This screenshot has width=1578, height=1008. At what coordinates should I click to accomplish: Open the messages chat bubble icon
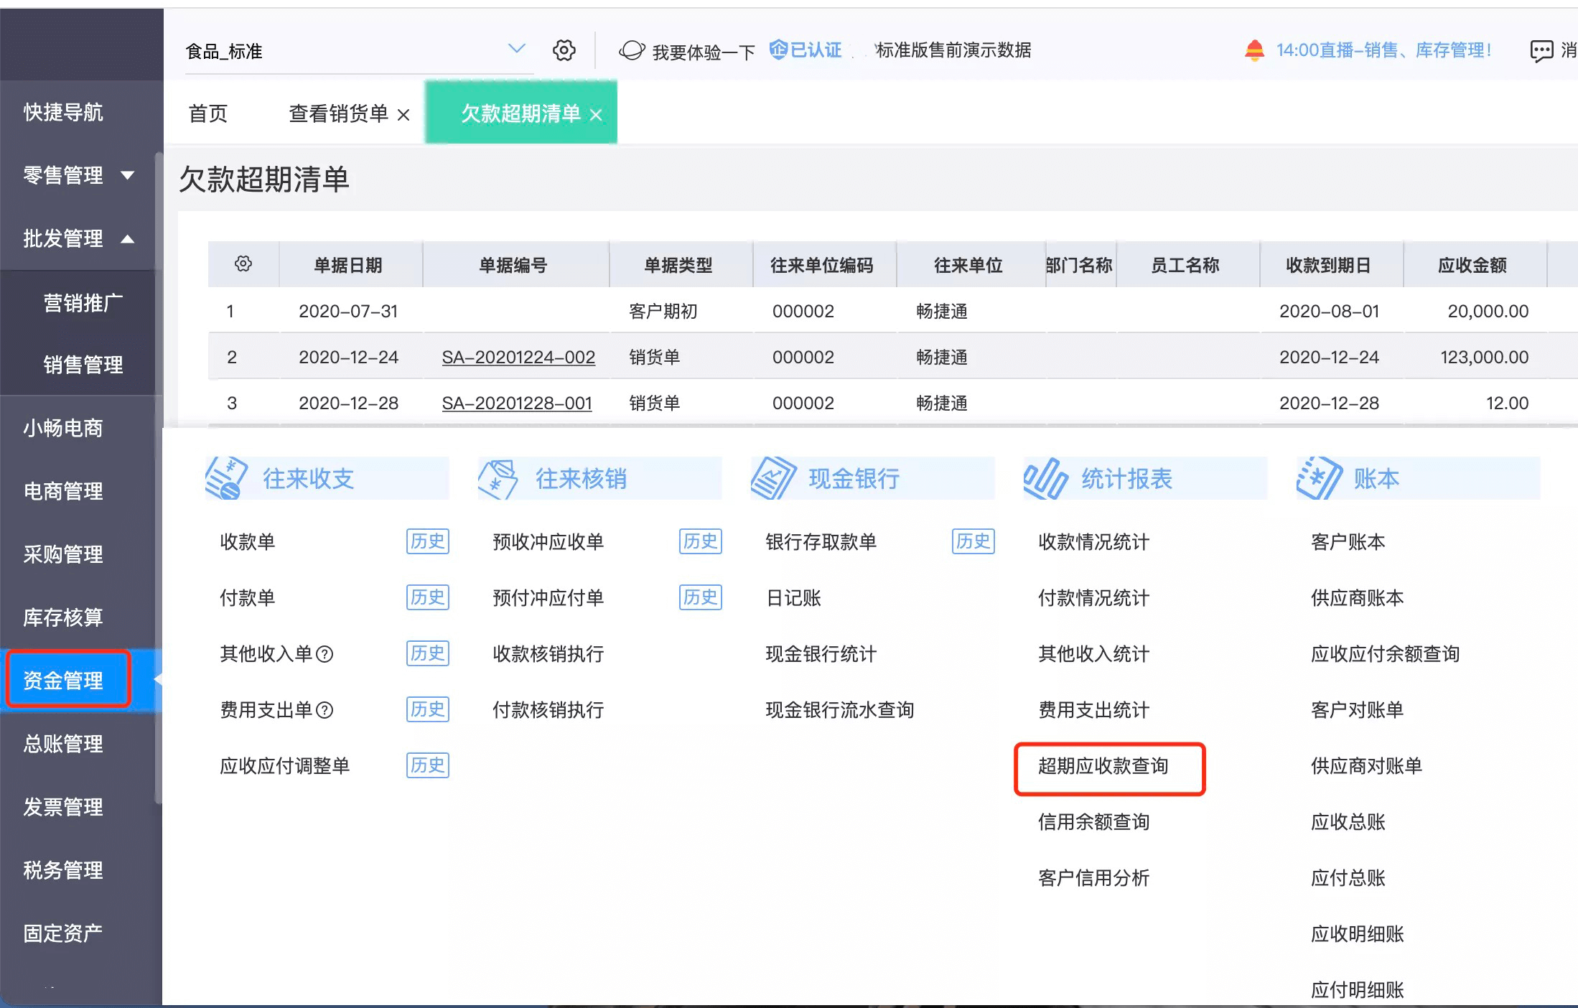click(1541, 51)
